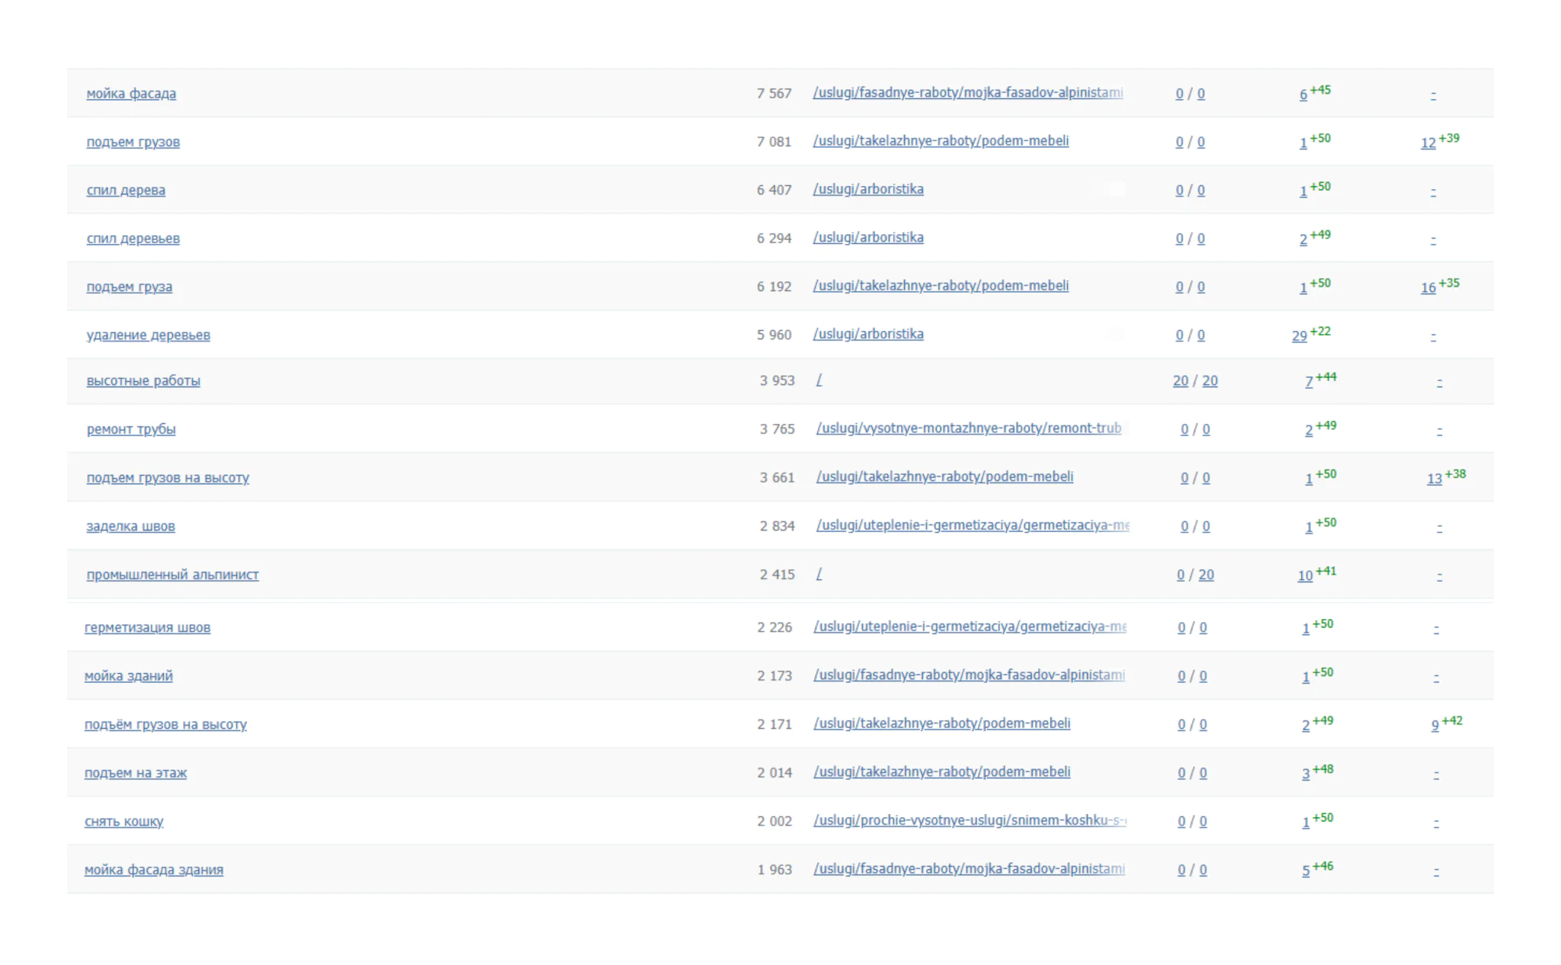Screen dimensions: 1561x965
Task: Click '20' value in 'промышленный альпинист' row
Action: click(1206, 575)
